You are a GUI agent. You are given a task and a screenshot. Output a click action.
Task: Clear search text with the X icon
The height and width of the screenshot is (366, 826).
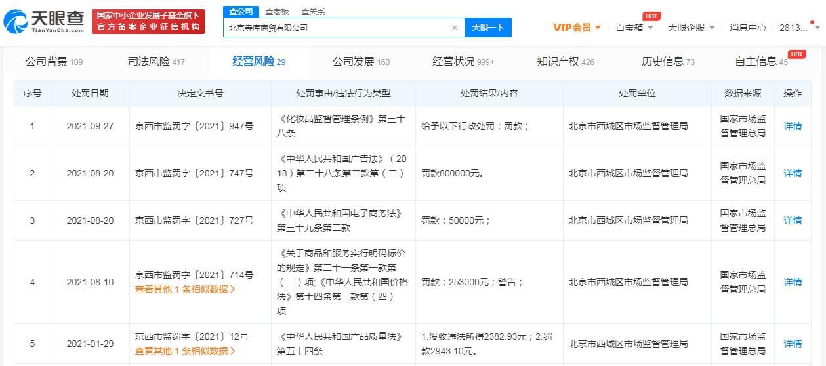click(x=455, y=28)
